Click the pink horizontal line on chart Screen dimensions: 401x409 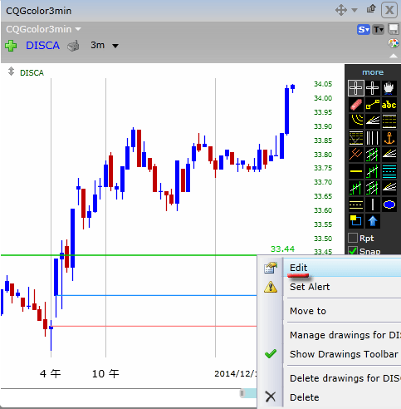pos(154,326)
